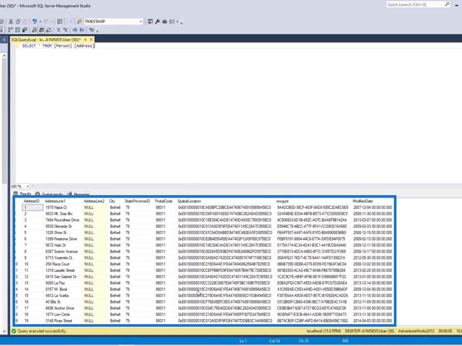Click 'DESKTOP-A1M5655\User (56)' status entry
This screenshot has height=346, width=462.
[x=369, y=331]
